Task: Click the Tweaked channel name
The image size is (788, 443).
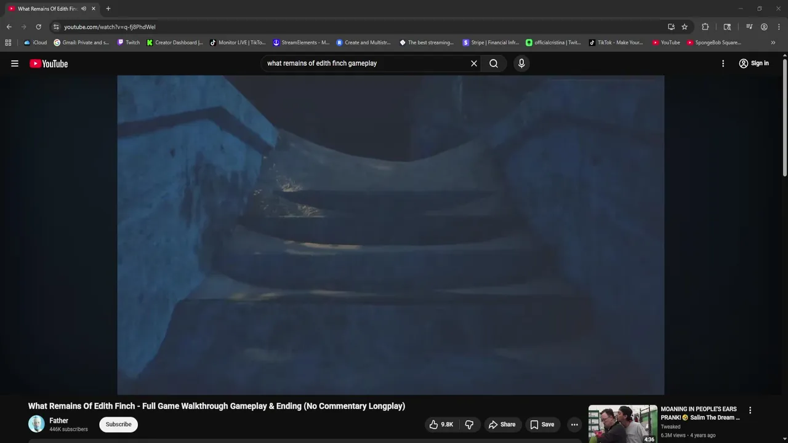Action: [x=670, y=426]
